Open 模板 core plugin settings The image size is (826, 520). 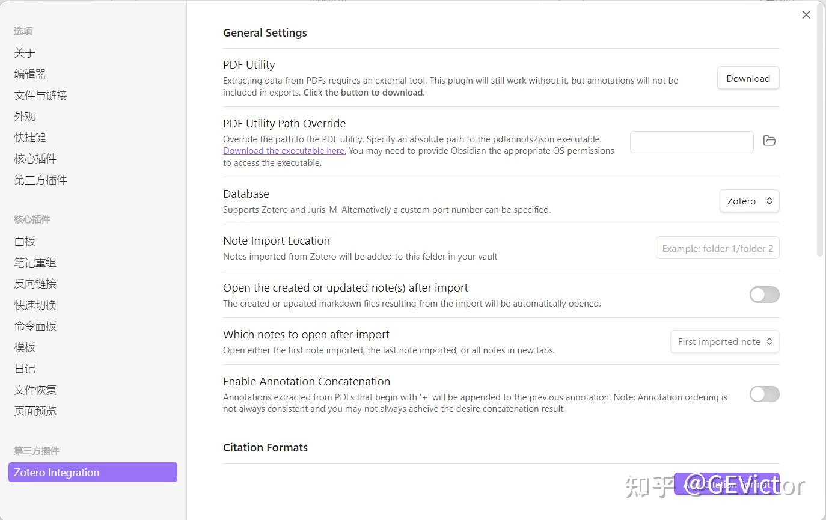25,347
